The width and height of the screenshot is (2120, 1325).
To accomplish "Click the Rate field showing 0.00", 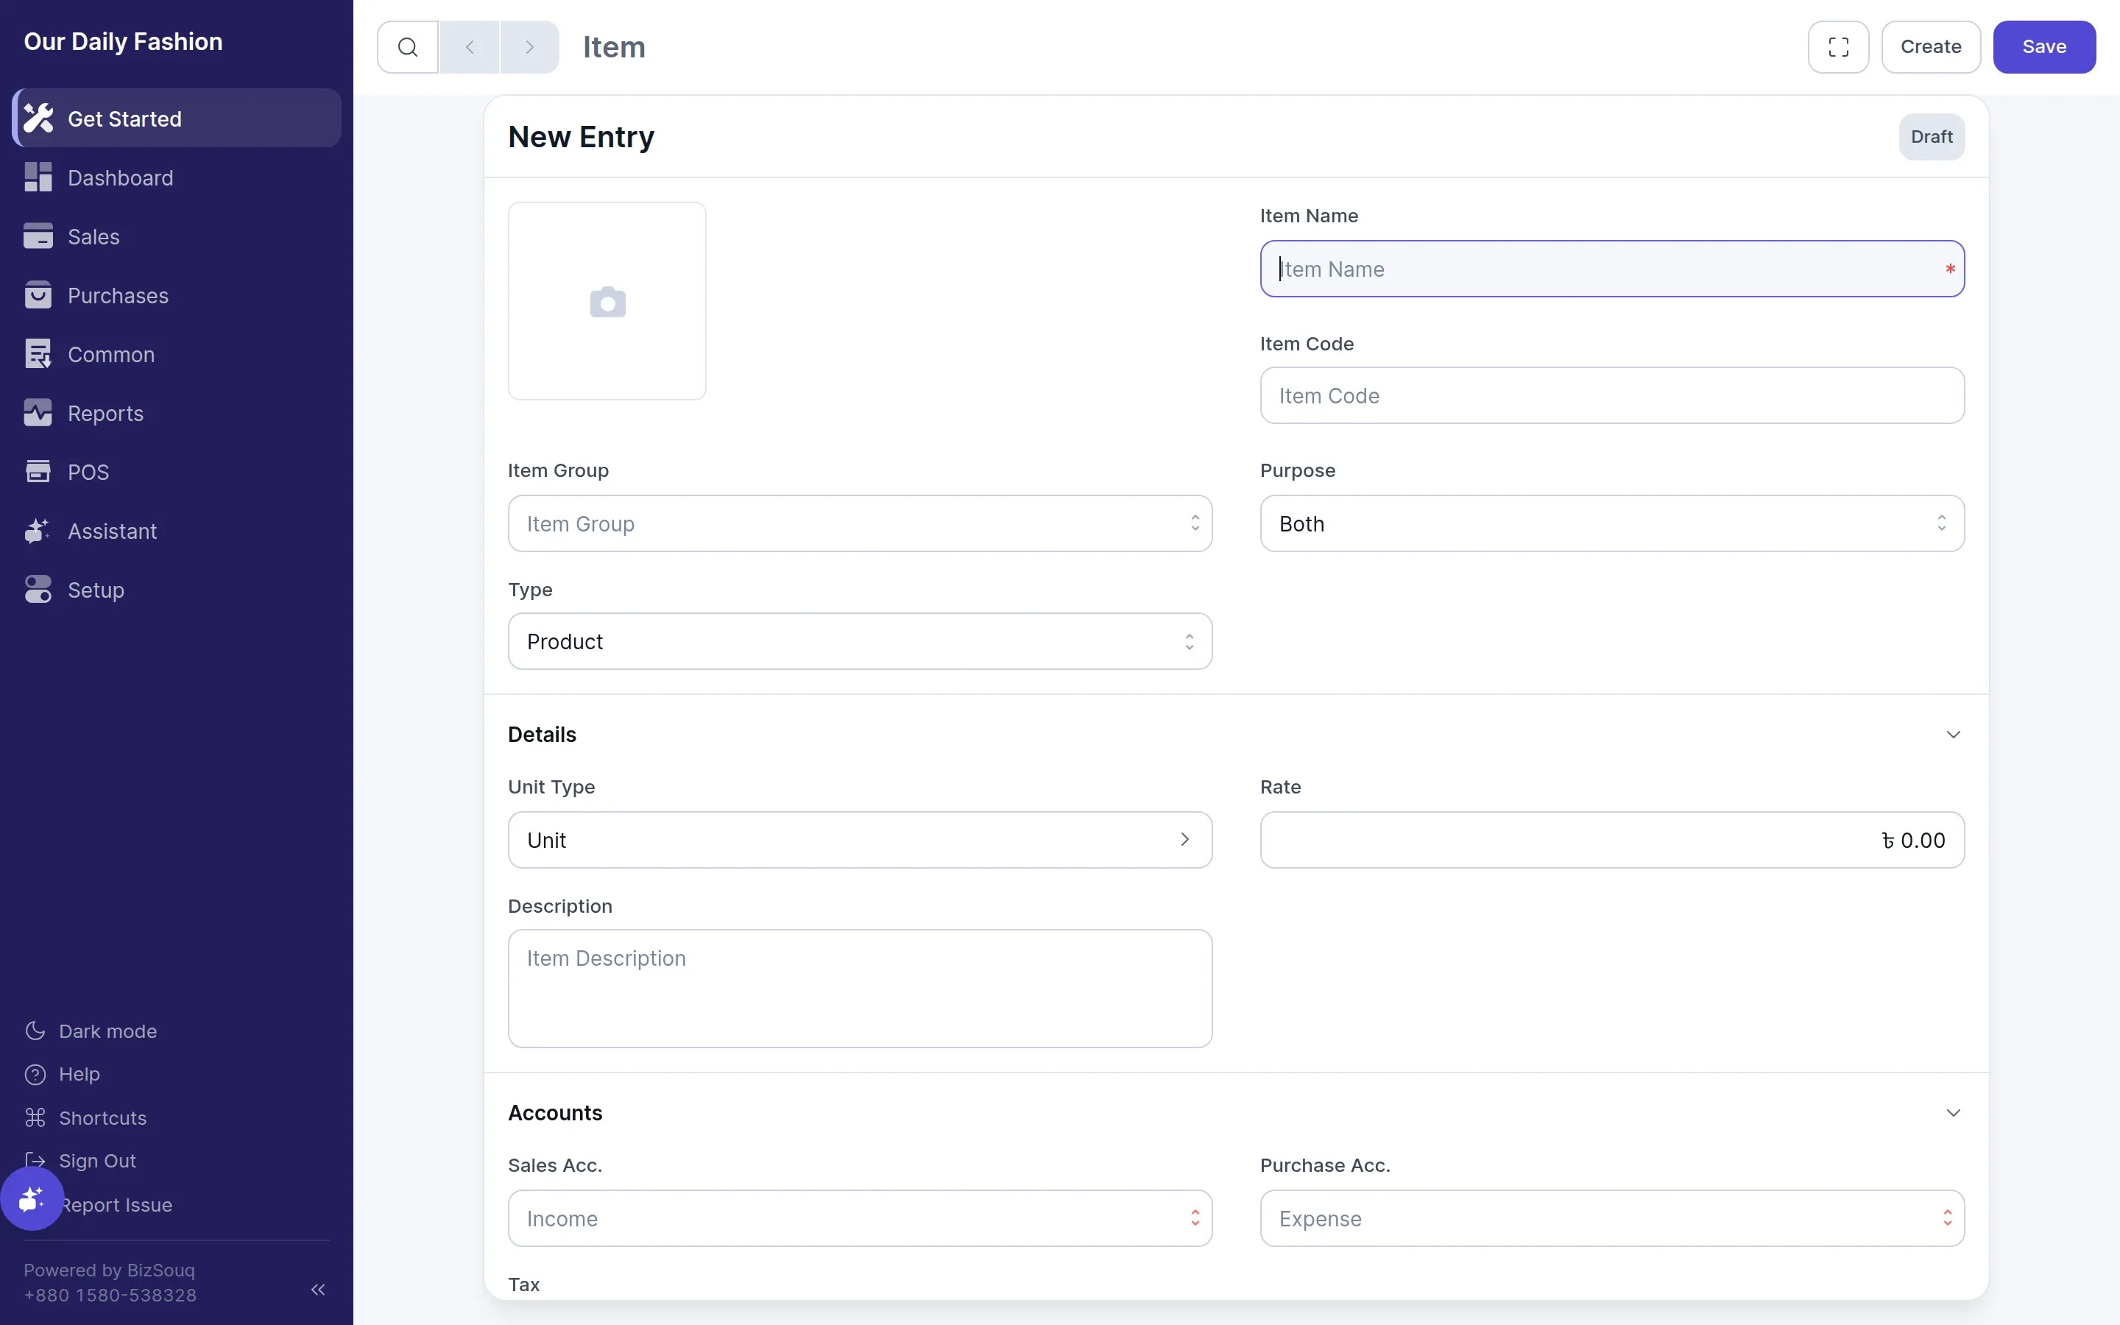I will [x=1611, y=839].
